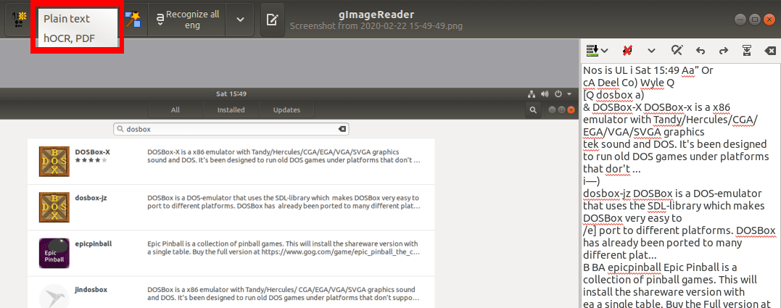Expand the strip line breaks options arrow
781x308 pixels.
click(x=651, y=50)
